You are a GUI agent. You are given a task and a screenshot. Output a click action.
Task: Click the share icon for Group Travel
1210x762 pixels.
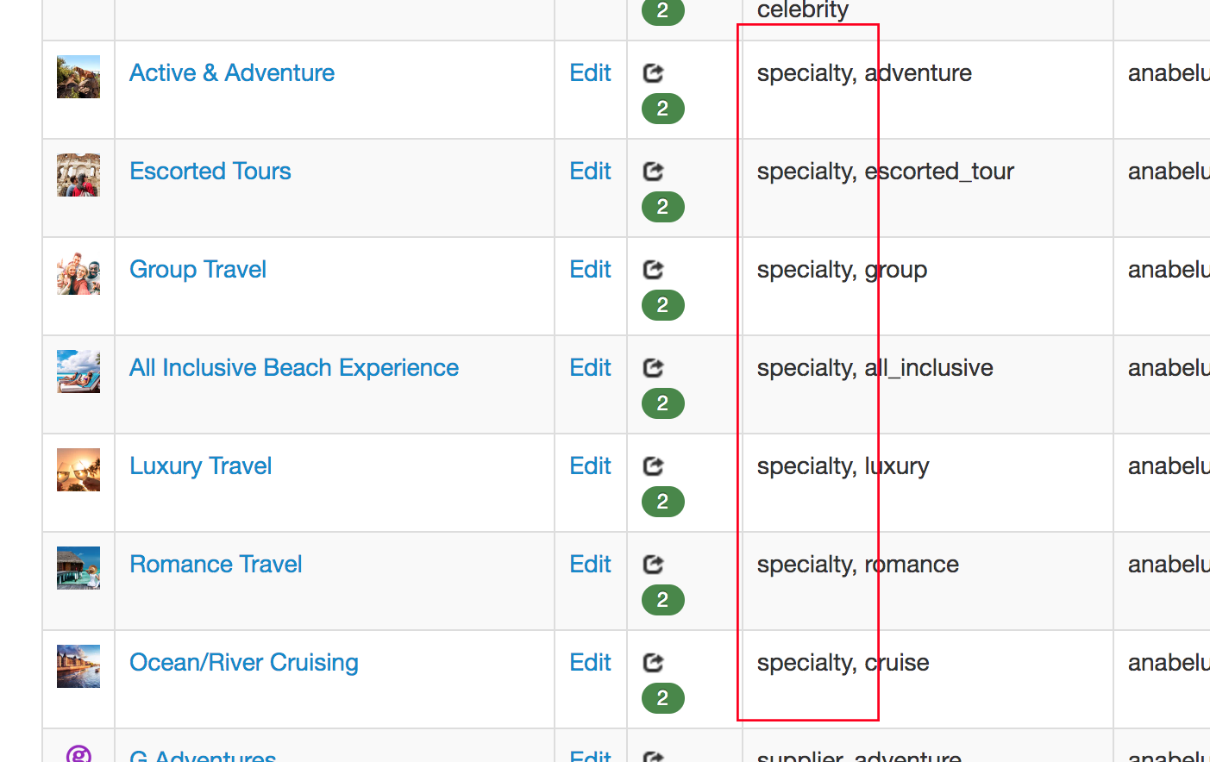click(653, 270)
